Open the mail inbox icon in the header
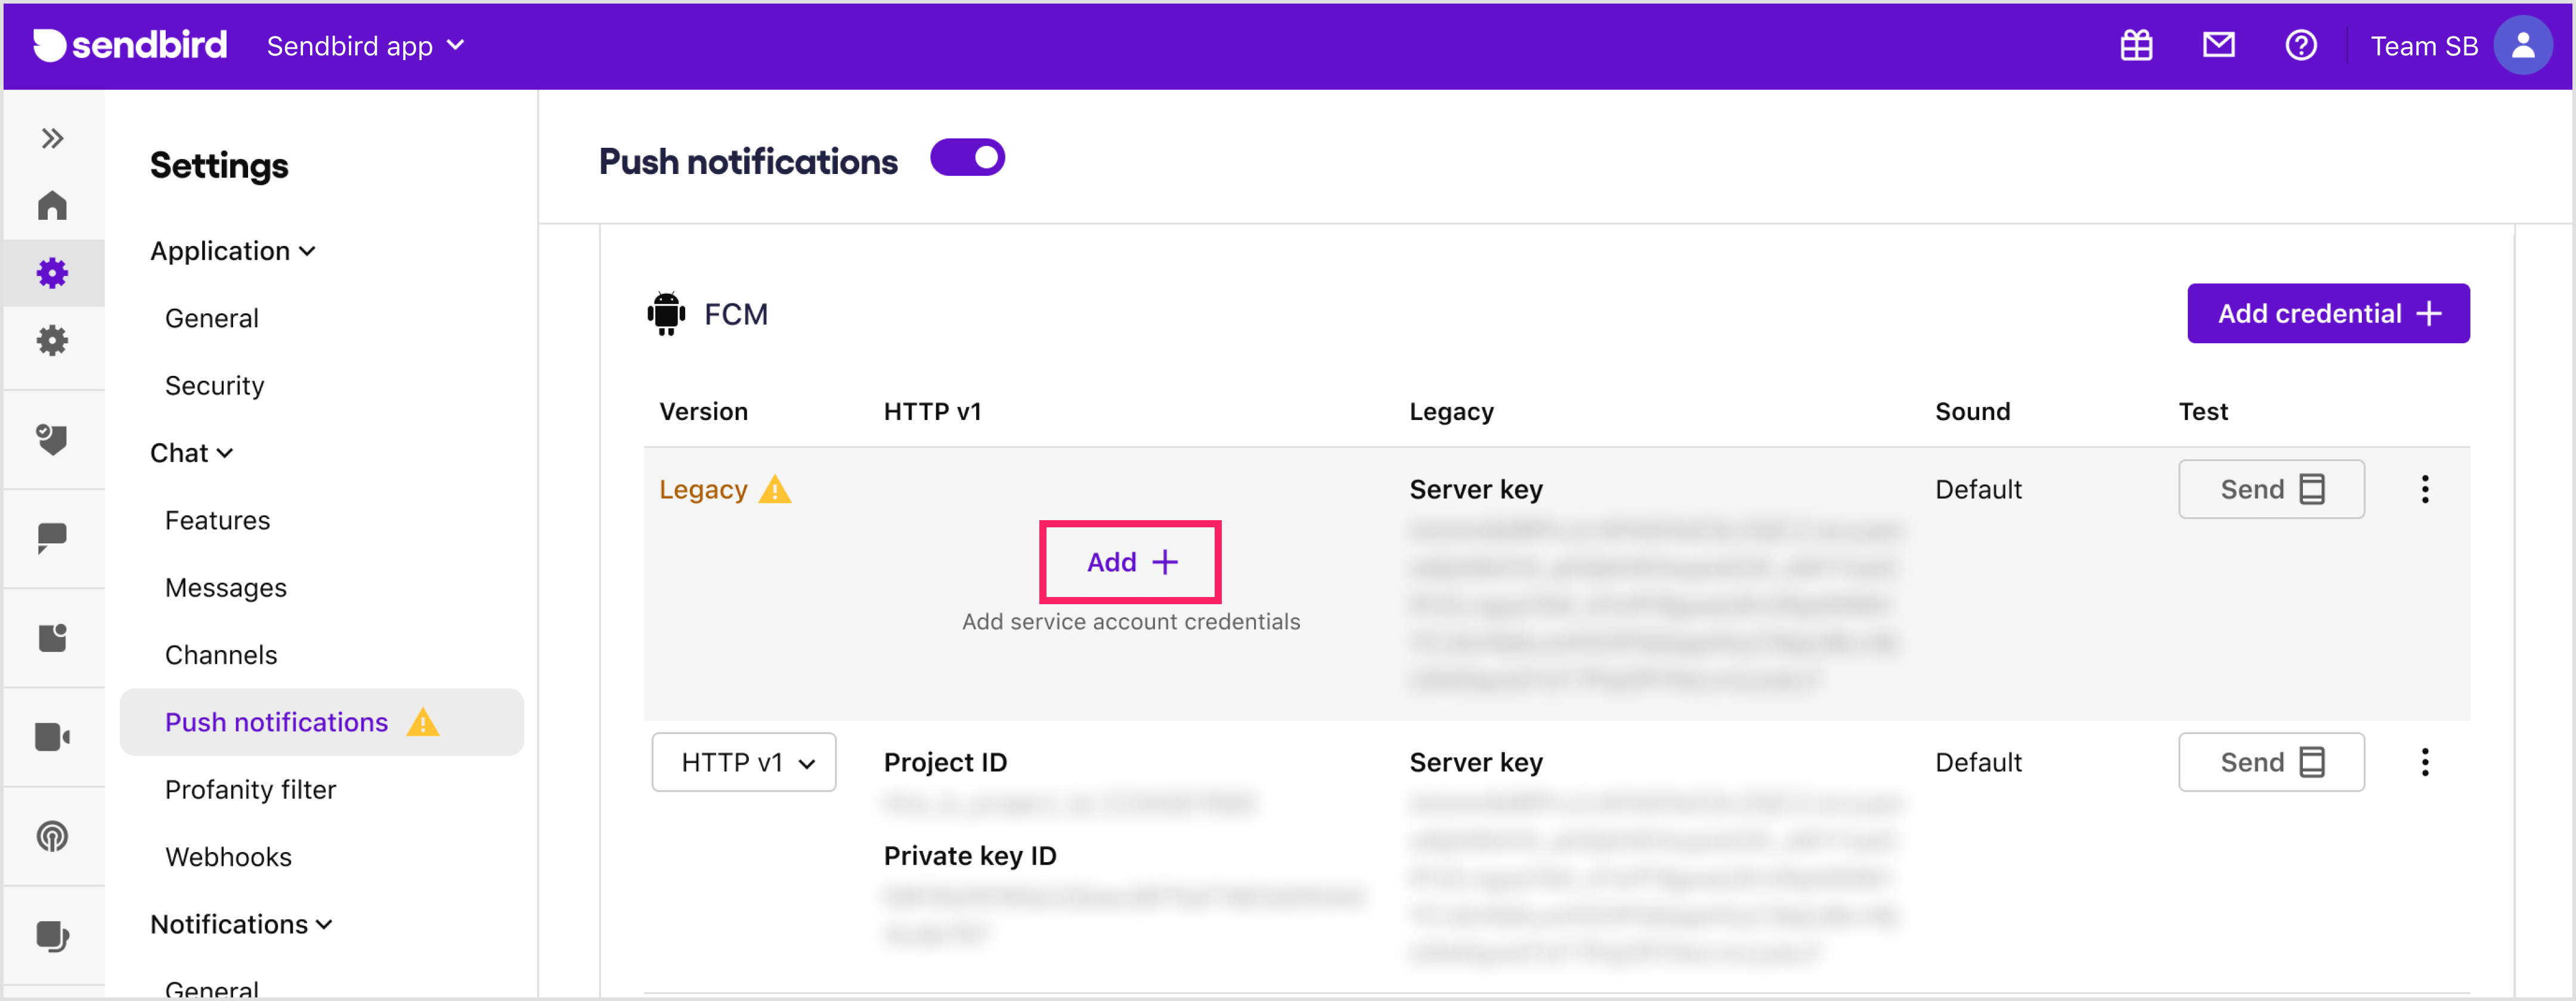This screenshot has width=2576, height=1001. click(x=2219, y=45)
